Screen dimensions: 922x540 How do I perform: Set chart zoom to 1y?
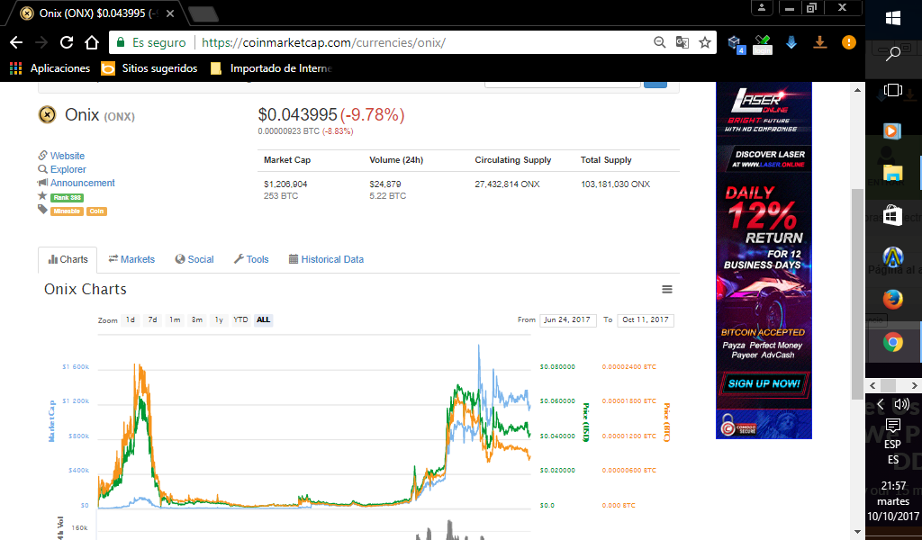[219, 320]
